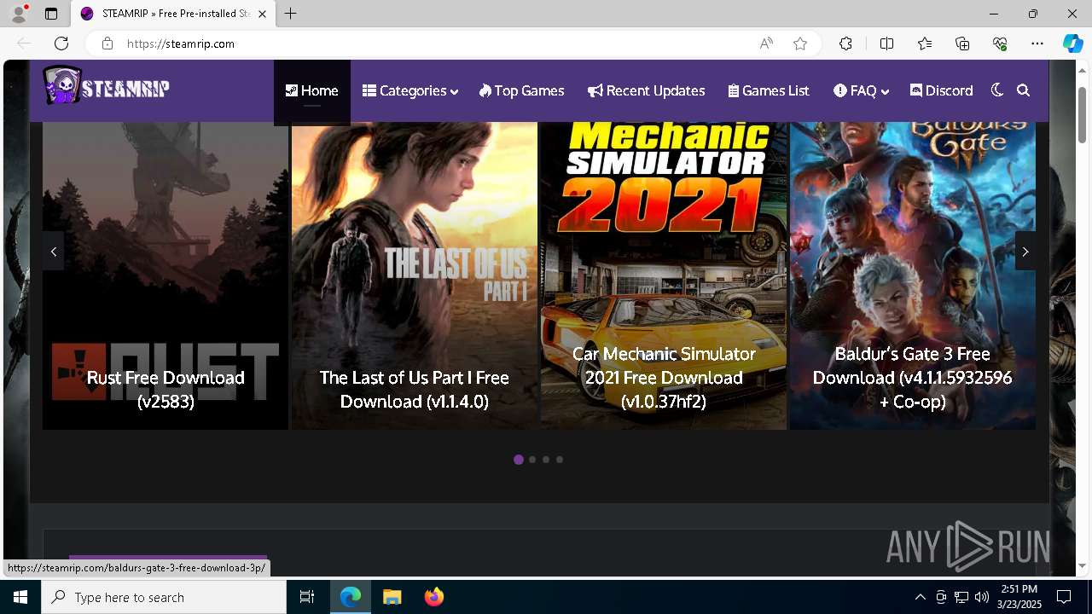Open Firefox from taskbar
Image resolution: width=1092 pixels, height=614 pixels.
[x=434, y=597]
